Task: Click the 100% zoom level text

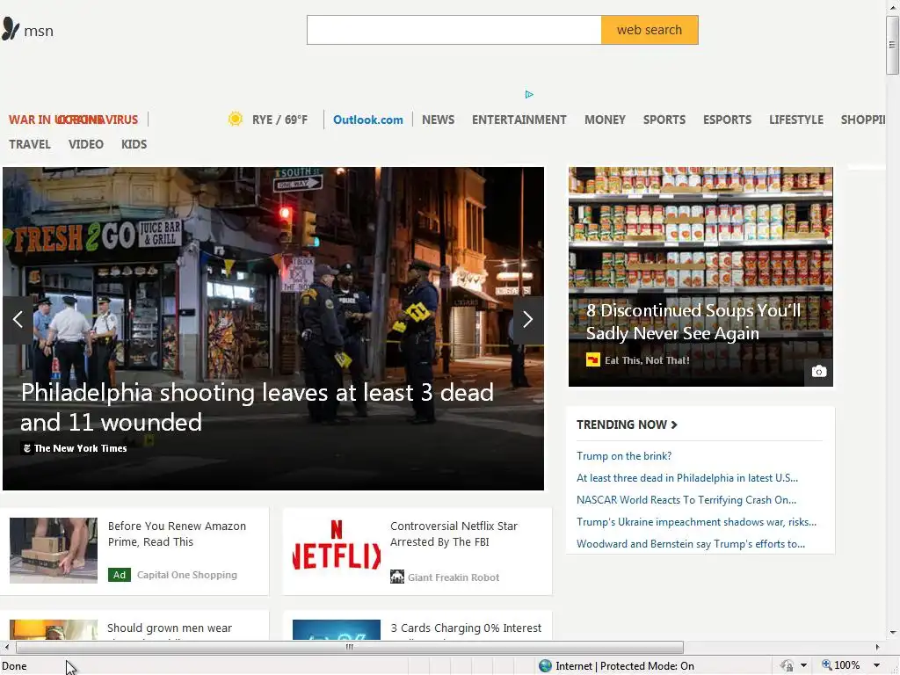Action: click(x=846, y=665)
